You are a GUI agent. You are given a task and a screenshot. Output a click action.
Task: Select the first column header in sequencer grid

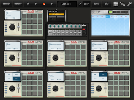(94, 17)
